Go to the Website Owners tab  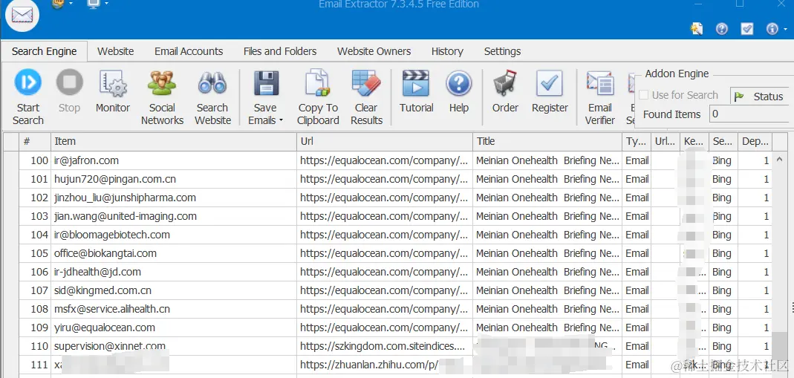pos(374,51)
